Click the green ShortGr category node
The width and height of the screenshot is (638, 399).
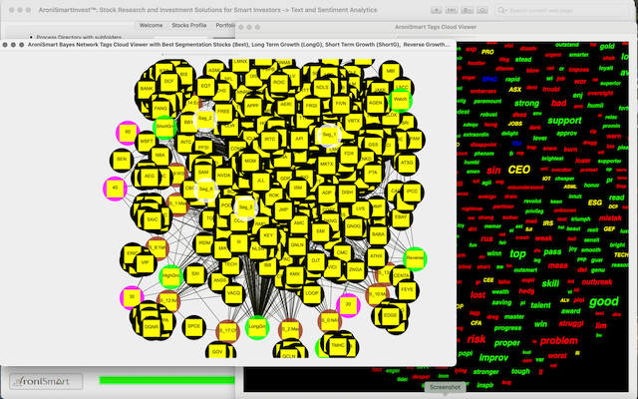coord(164,127)
